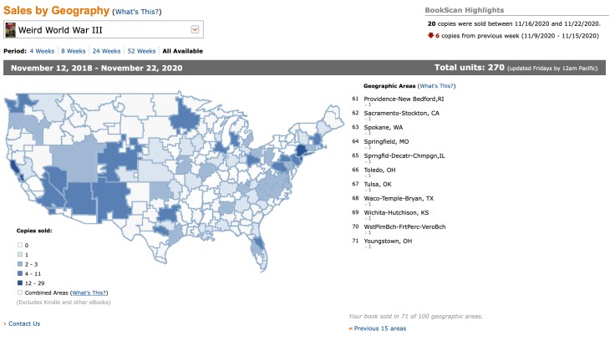Click the Contact Us link
The width and height of the screenshot is (615, 341).
click(24, 323)
